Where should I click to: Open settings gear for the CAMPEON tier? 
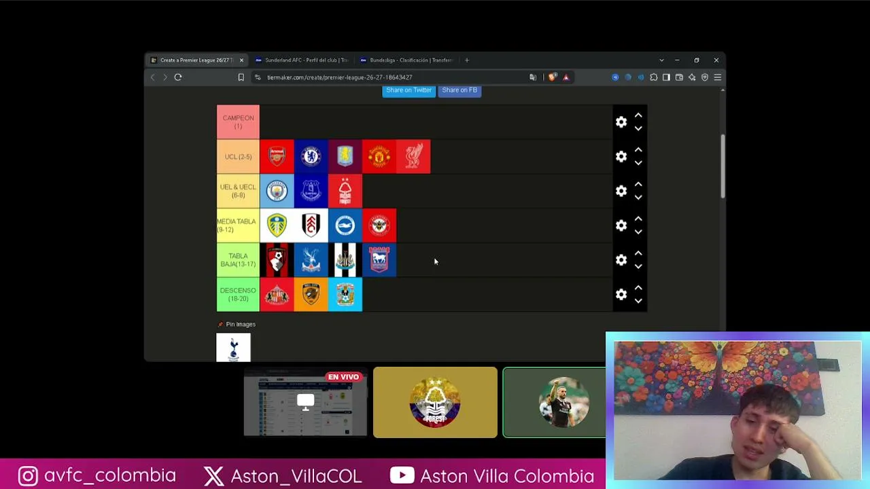[x=621, y=122]
